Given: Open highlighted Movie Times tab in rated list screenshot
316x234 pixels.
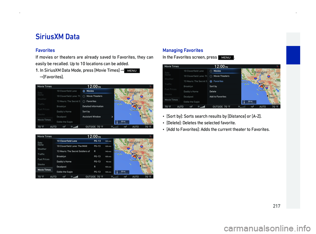Looking at the screenshot, I should coord(44,170).
